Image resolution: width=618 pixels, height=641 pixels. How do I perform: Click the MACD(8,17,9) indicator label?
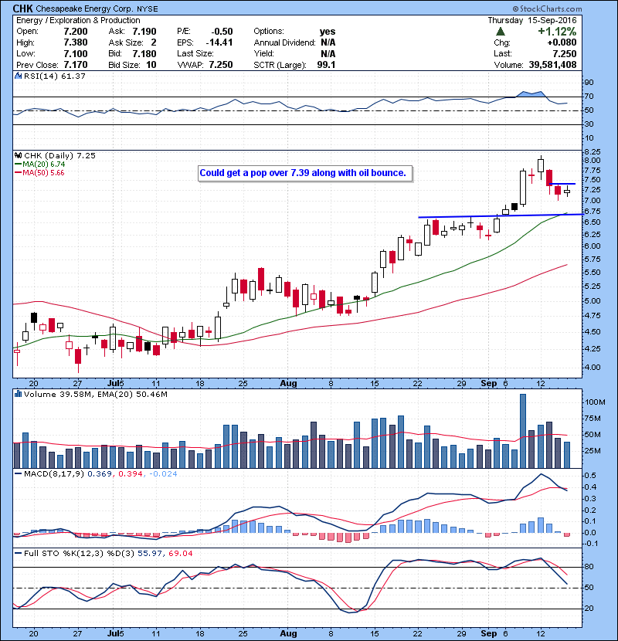(x=54, y=474)
